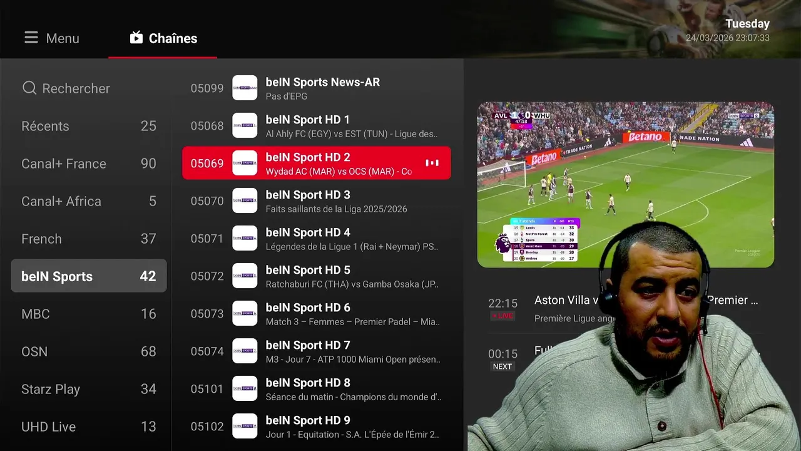Select the Starz Play category
Viewport: 801px width, 451px height.
pyautogui.click(x=89, y=389)
